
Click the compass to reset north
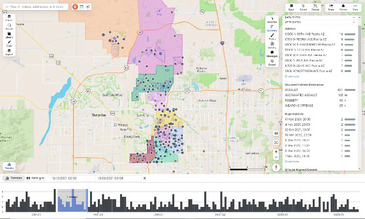pyautogui.click(x=276, y=166)
